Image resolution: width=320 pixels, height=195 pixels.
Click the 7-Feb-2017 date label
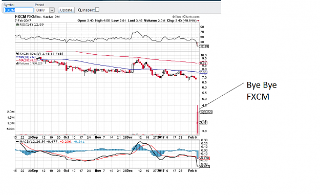tap(23, 20)
